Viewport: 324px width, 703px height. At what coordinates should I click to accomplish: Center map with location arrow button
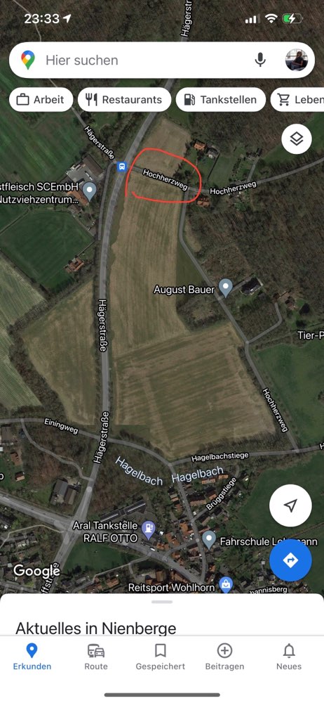(x=290, y=505)
